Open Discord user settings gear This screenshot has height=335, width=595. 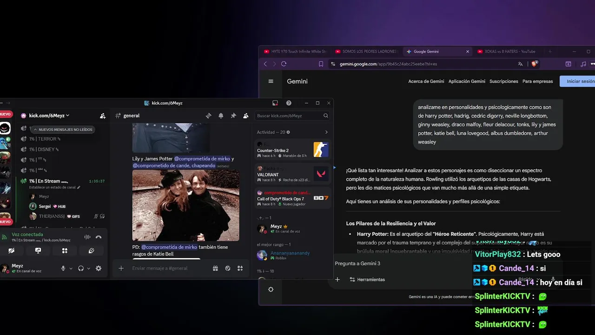pos(99,268)
